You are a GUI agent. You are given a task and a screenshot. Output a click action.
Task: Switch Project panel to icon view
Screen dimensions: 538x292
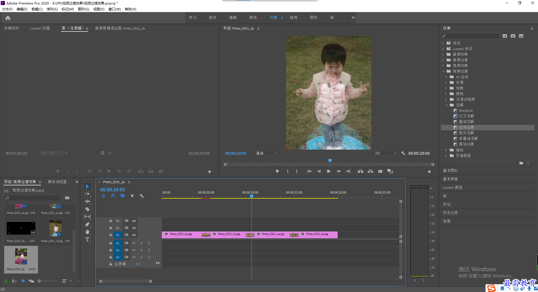pos(23,281)
